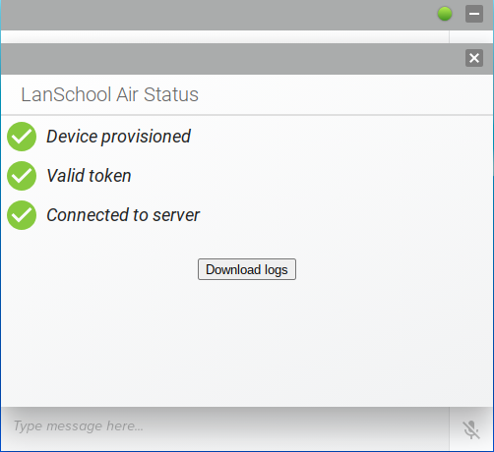Click the LanSchool Air Status heading

coord(109,94)
